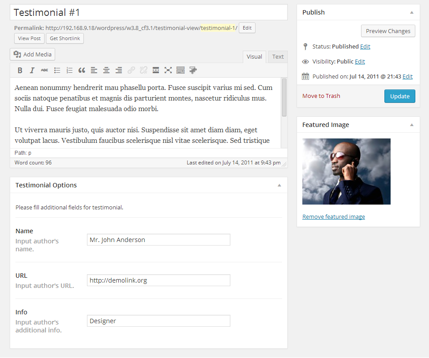The height and width of the screenshot is (358, 429).
Task: Collapse the Featured Image panel
Action: 412,125
